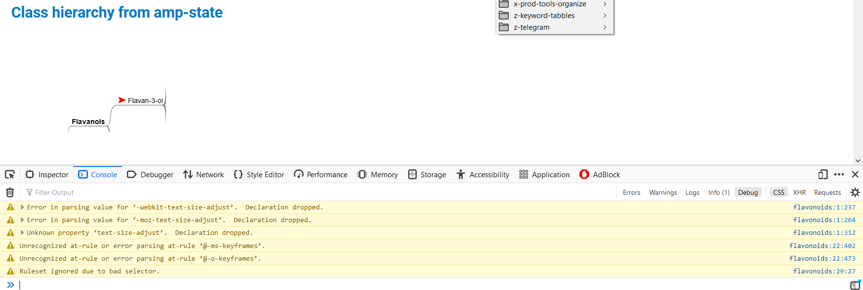Open source link flavonoids:22:473

coord(822,258)
